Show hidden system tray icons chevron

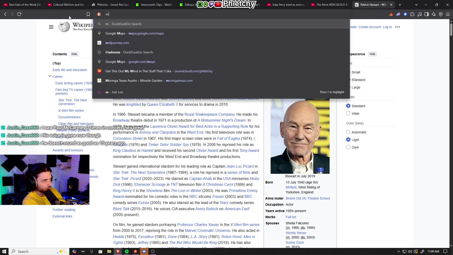pos(398,251)
